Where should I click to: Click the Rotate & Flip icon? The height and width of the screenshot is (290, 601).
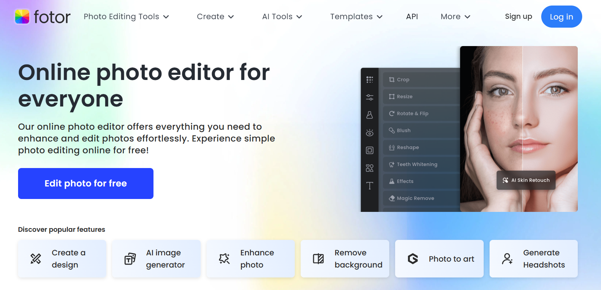392,113
